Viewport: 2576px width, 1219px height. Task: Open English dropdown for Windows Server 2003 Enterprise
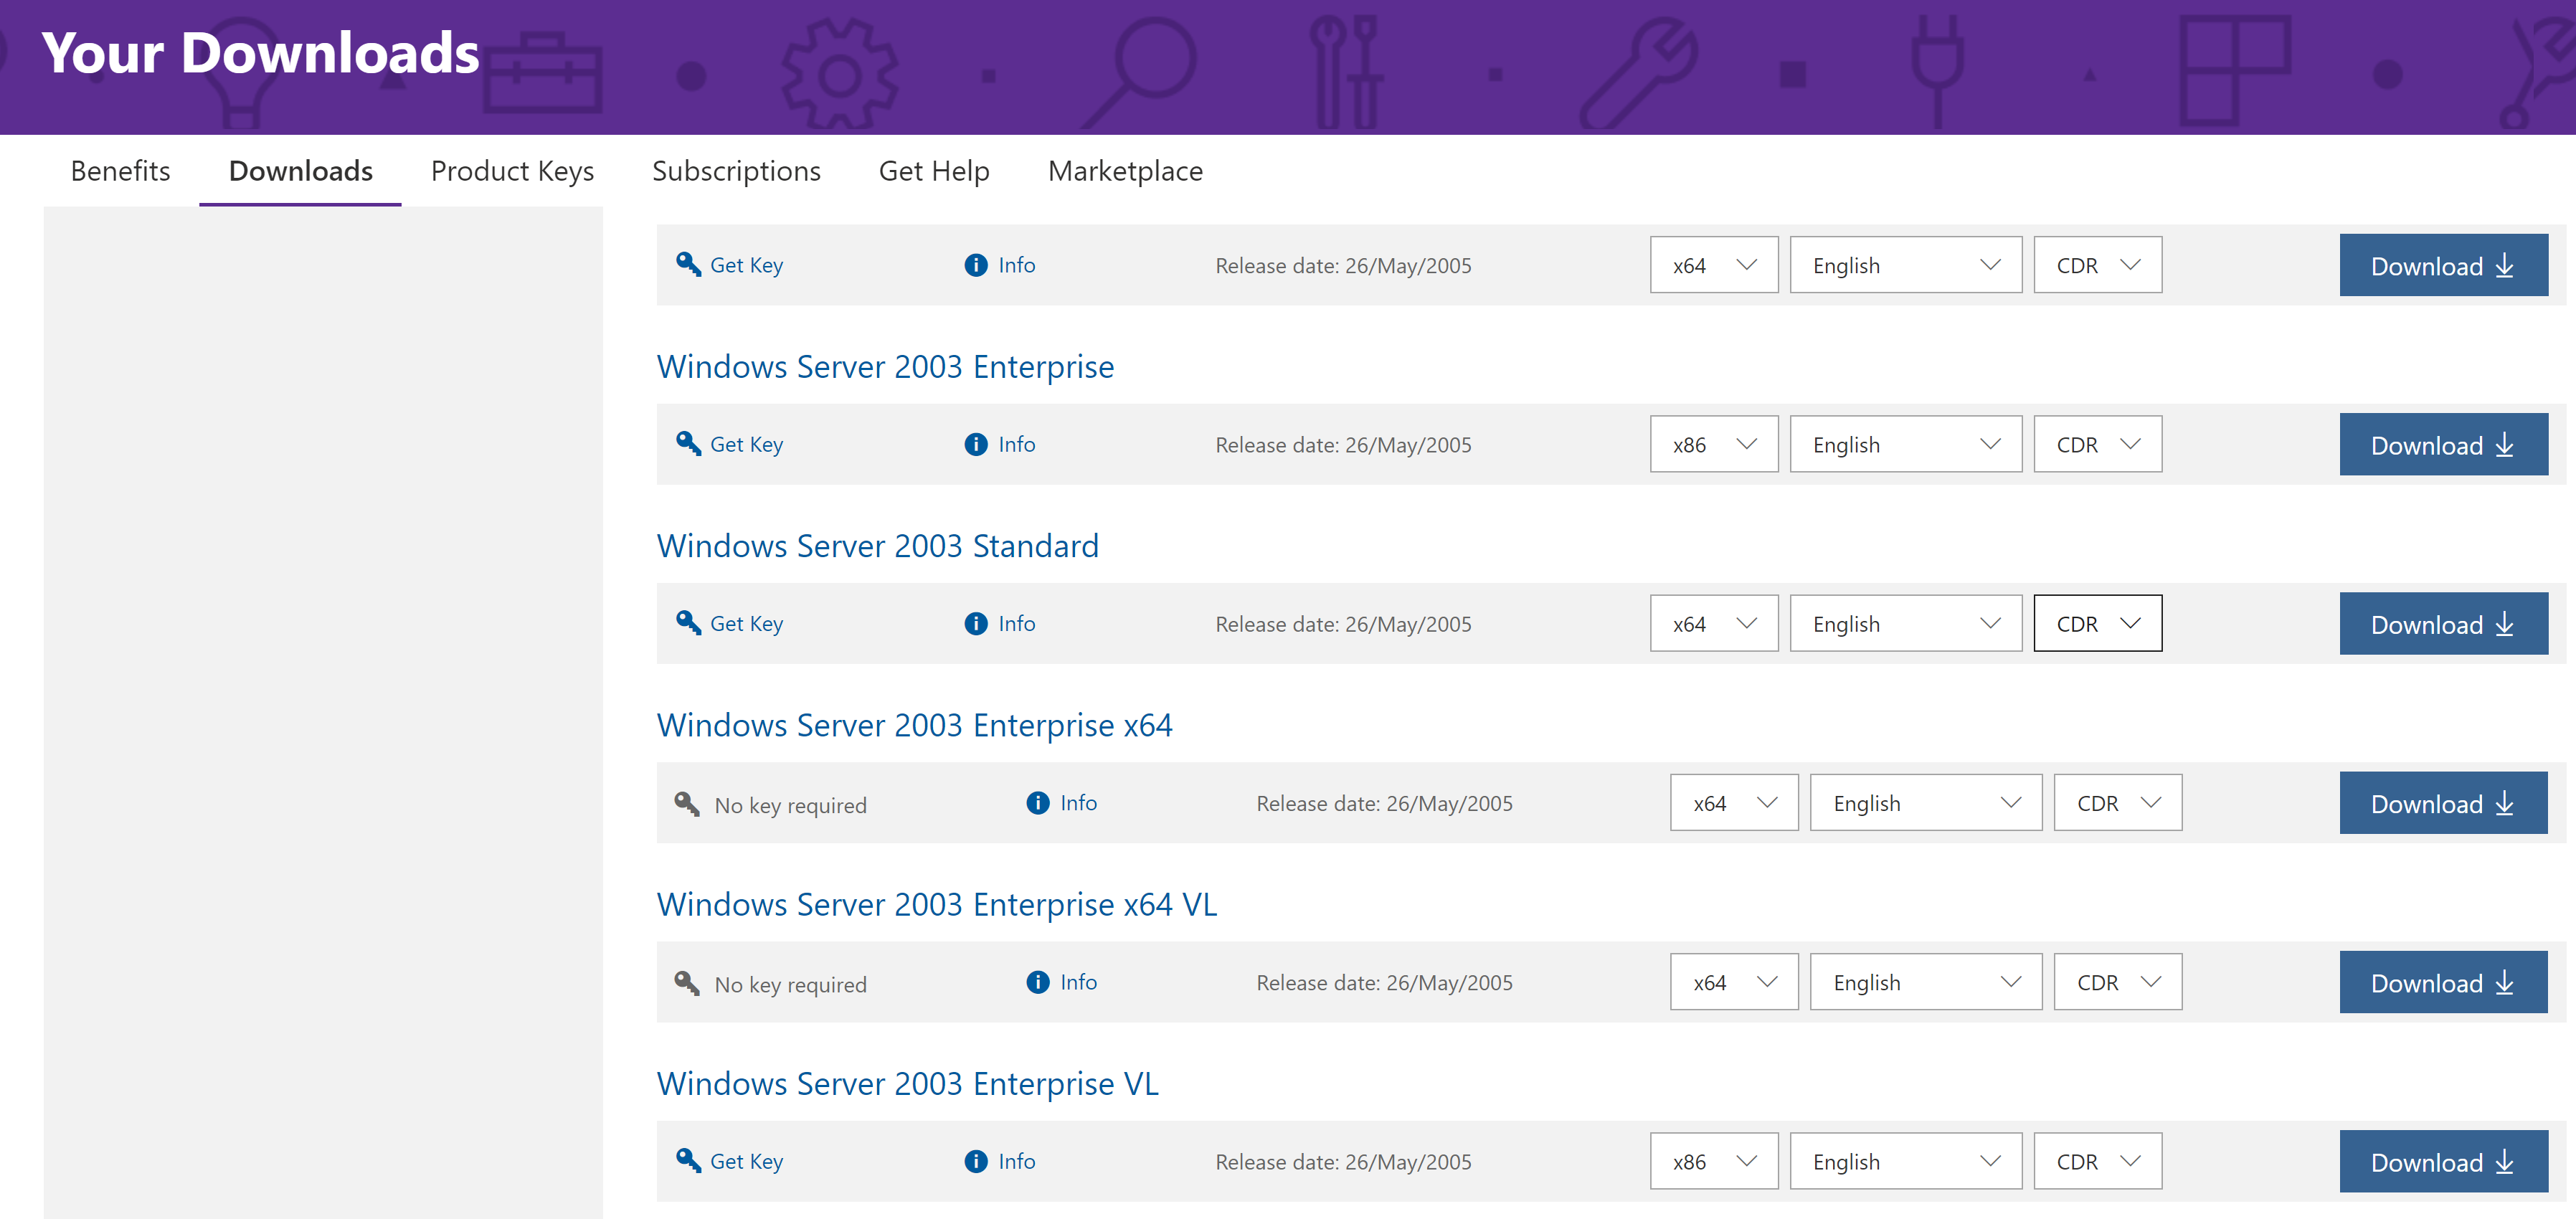click(1906, 444)
